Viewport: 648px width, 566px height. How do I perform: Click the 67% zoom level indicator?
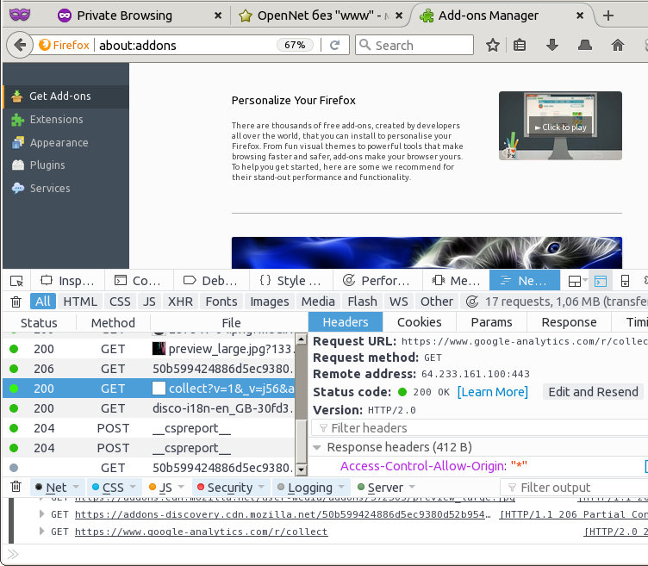coord(295,45)
